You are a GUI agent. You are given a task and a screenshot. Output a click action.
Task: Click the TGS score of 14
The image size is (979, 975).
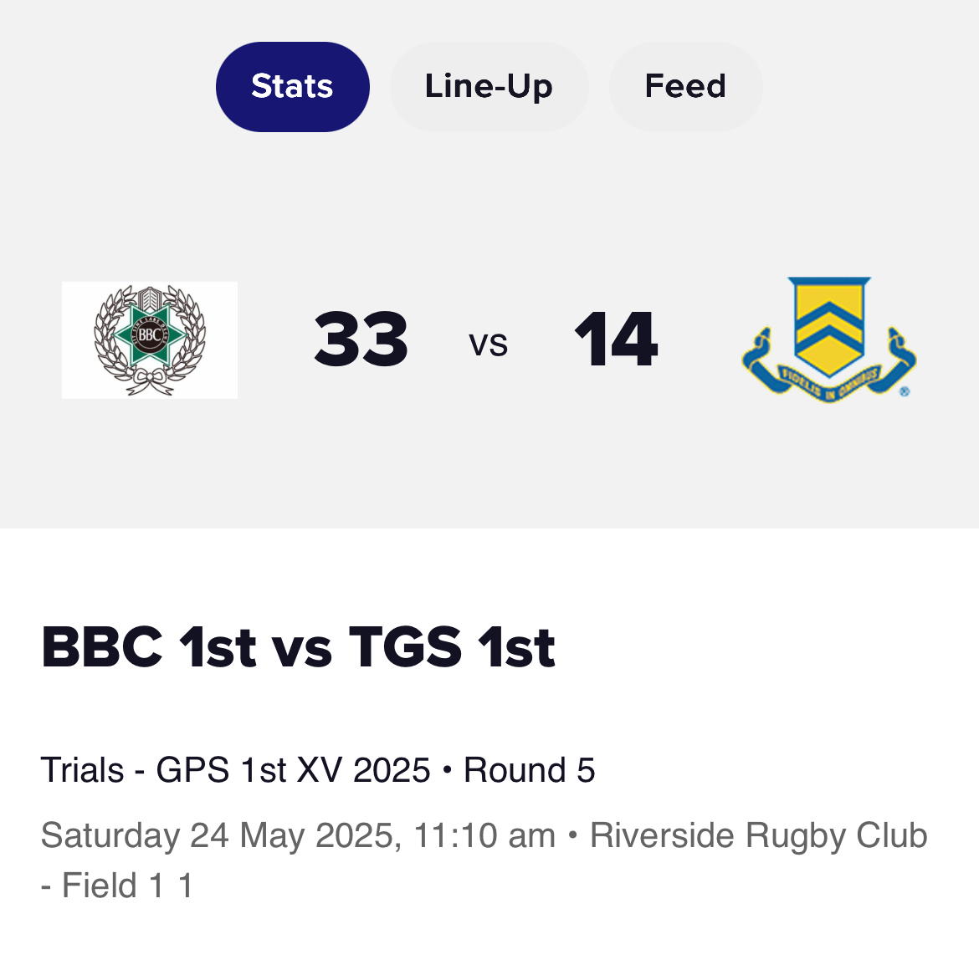click(x=616, y=339)
